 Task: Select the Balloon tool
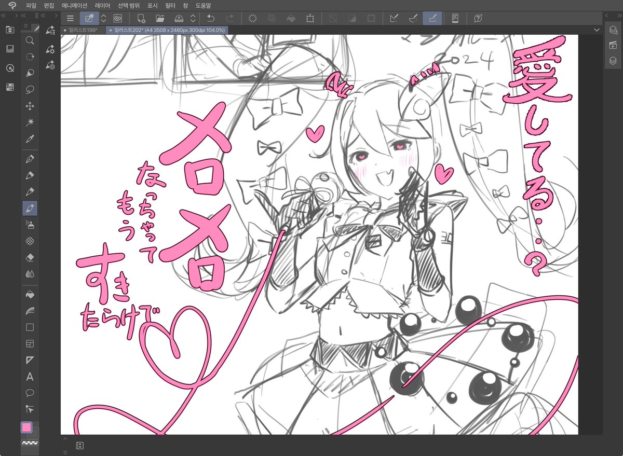click(x=30, y=393)
